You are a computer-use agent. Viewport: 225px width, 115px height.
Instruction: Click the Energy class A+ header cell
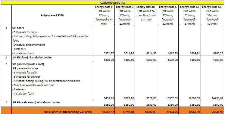189,15
